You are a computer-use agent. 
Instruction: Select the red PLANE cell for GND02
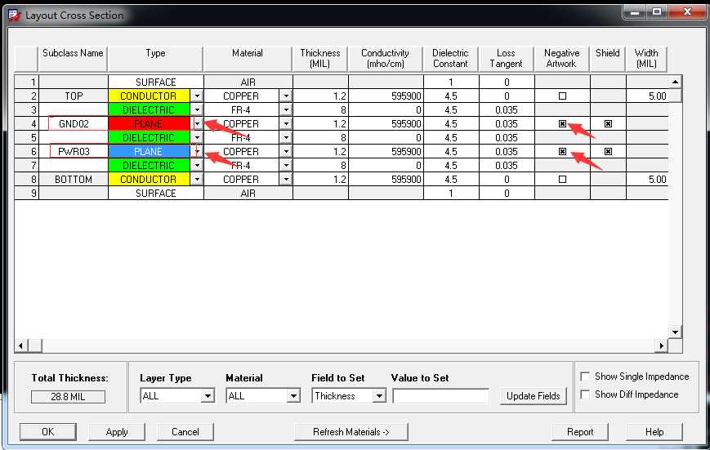click(x=149, y=123)
